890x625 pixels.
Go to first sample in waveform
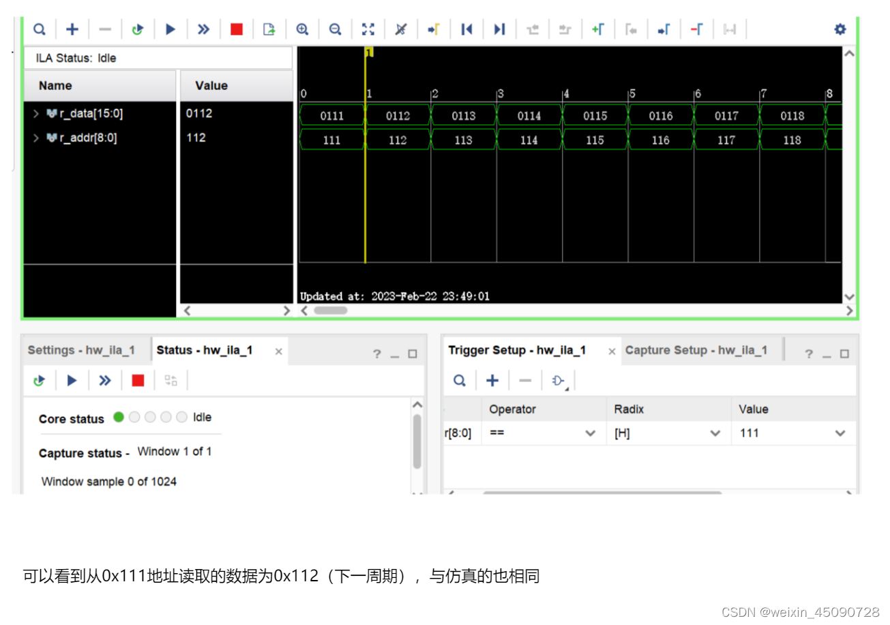click(x=466, y=29)
